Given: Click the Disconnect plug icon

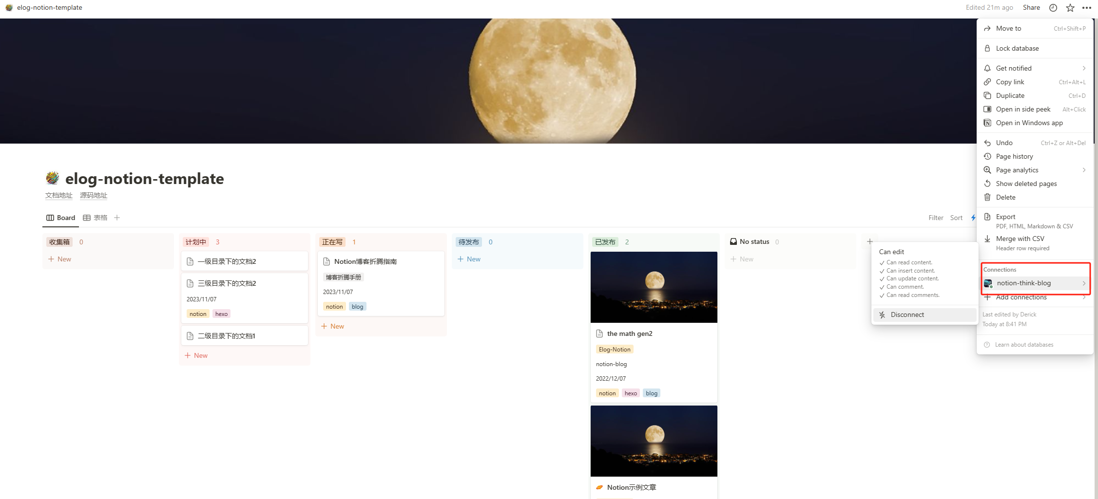Looking at the screenshot, I should click(x=882, y=315).
